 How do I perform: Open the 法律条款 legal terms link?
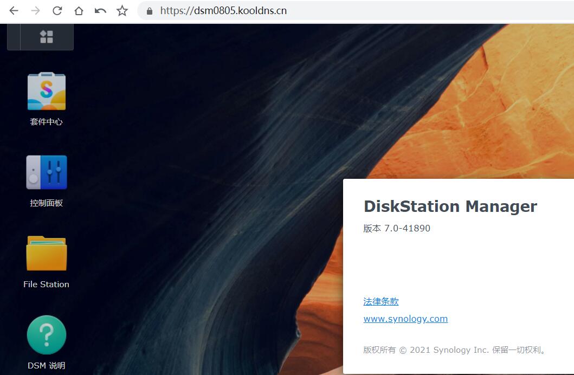coord(380,301)
